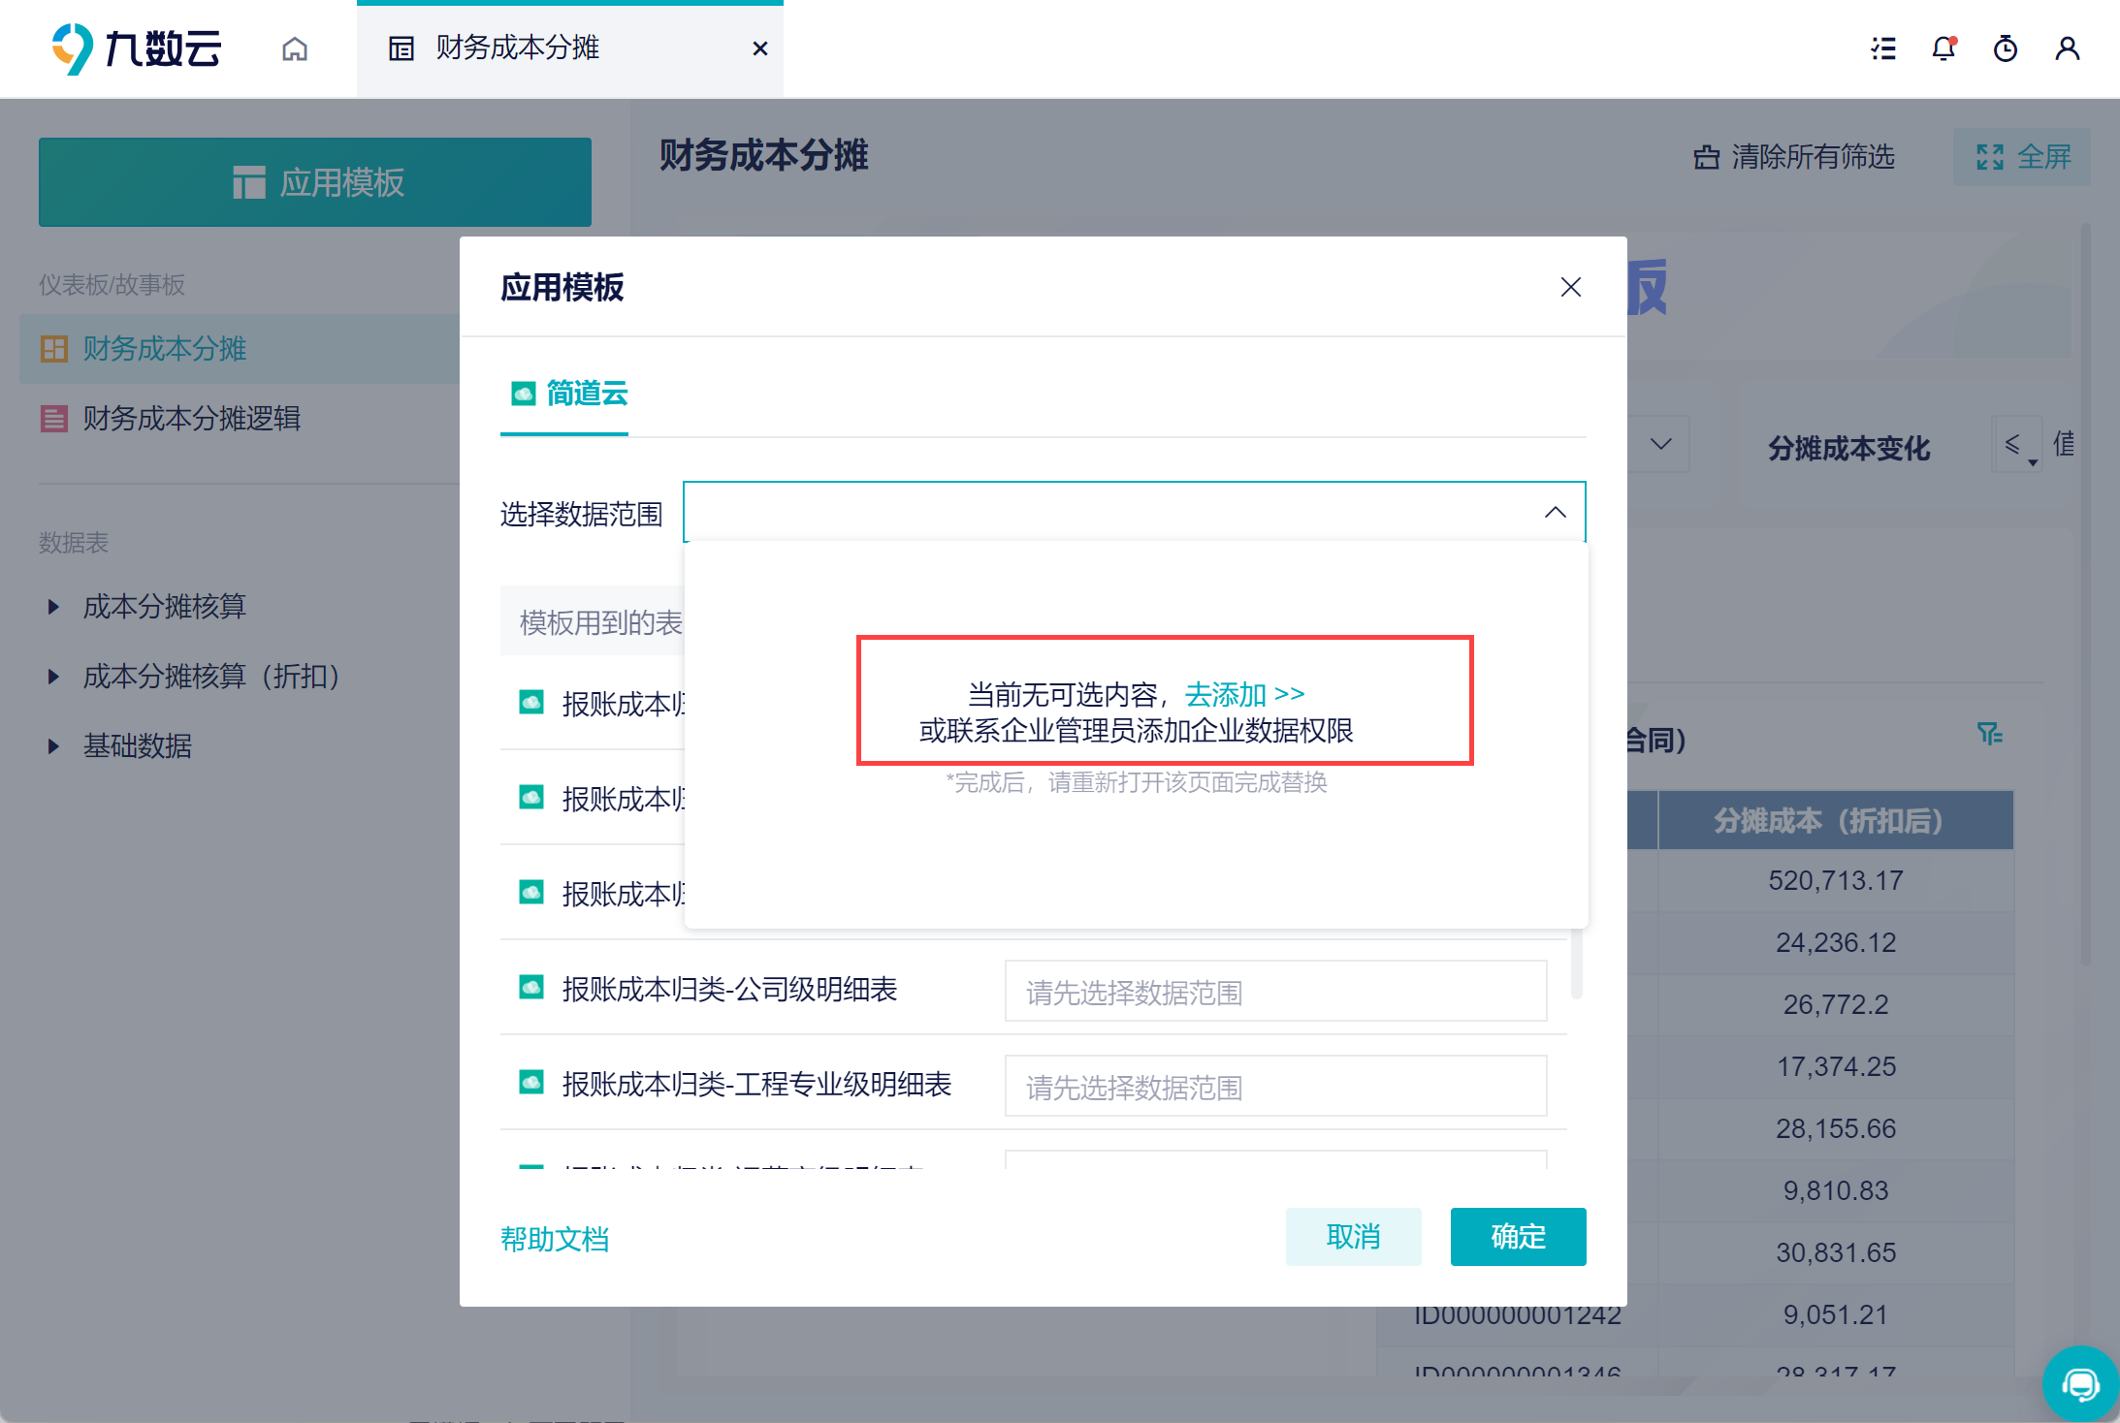Viewport: 2120px width, 1423px height.
Task: Open the task list icon in header
Action: pyautogui.click(x=1883, y=48)
